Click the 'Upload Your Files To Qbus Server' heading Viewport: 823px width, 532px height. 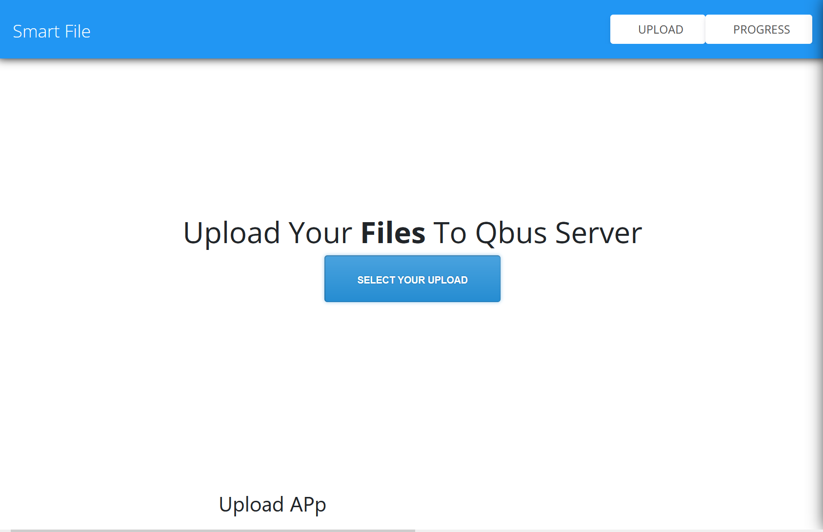point(412,233)
